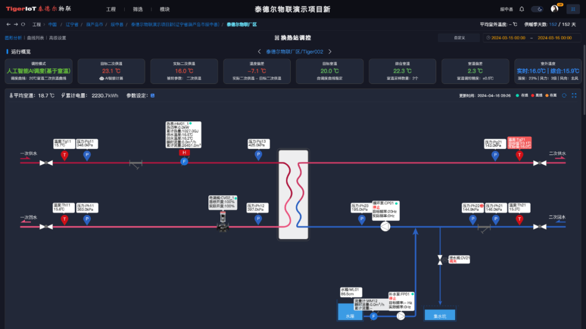The width and height of the screenshot is (586, 329).
Task: Click the FP01 makeup water pump symbol
Action: tap(400, 316)
